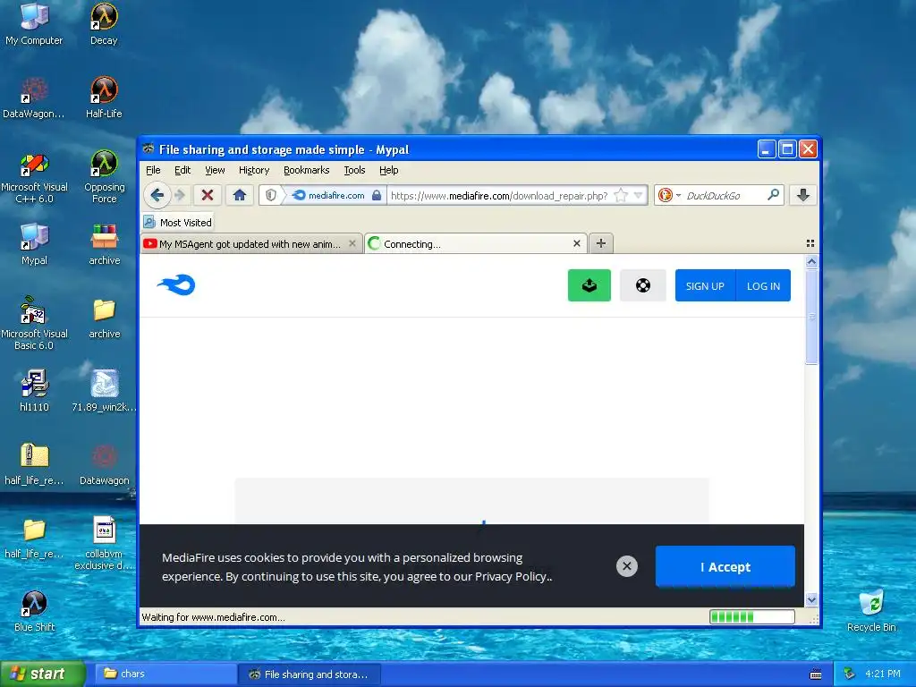Click the network tray icon near clock

[850, 674]
